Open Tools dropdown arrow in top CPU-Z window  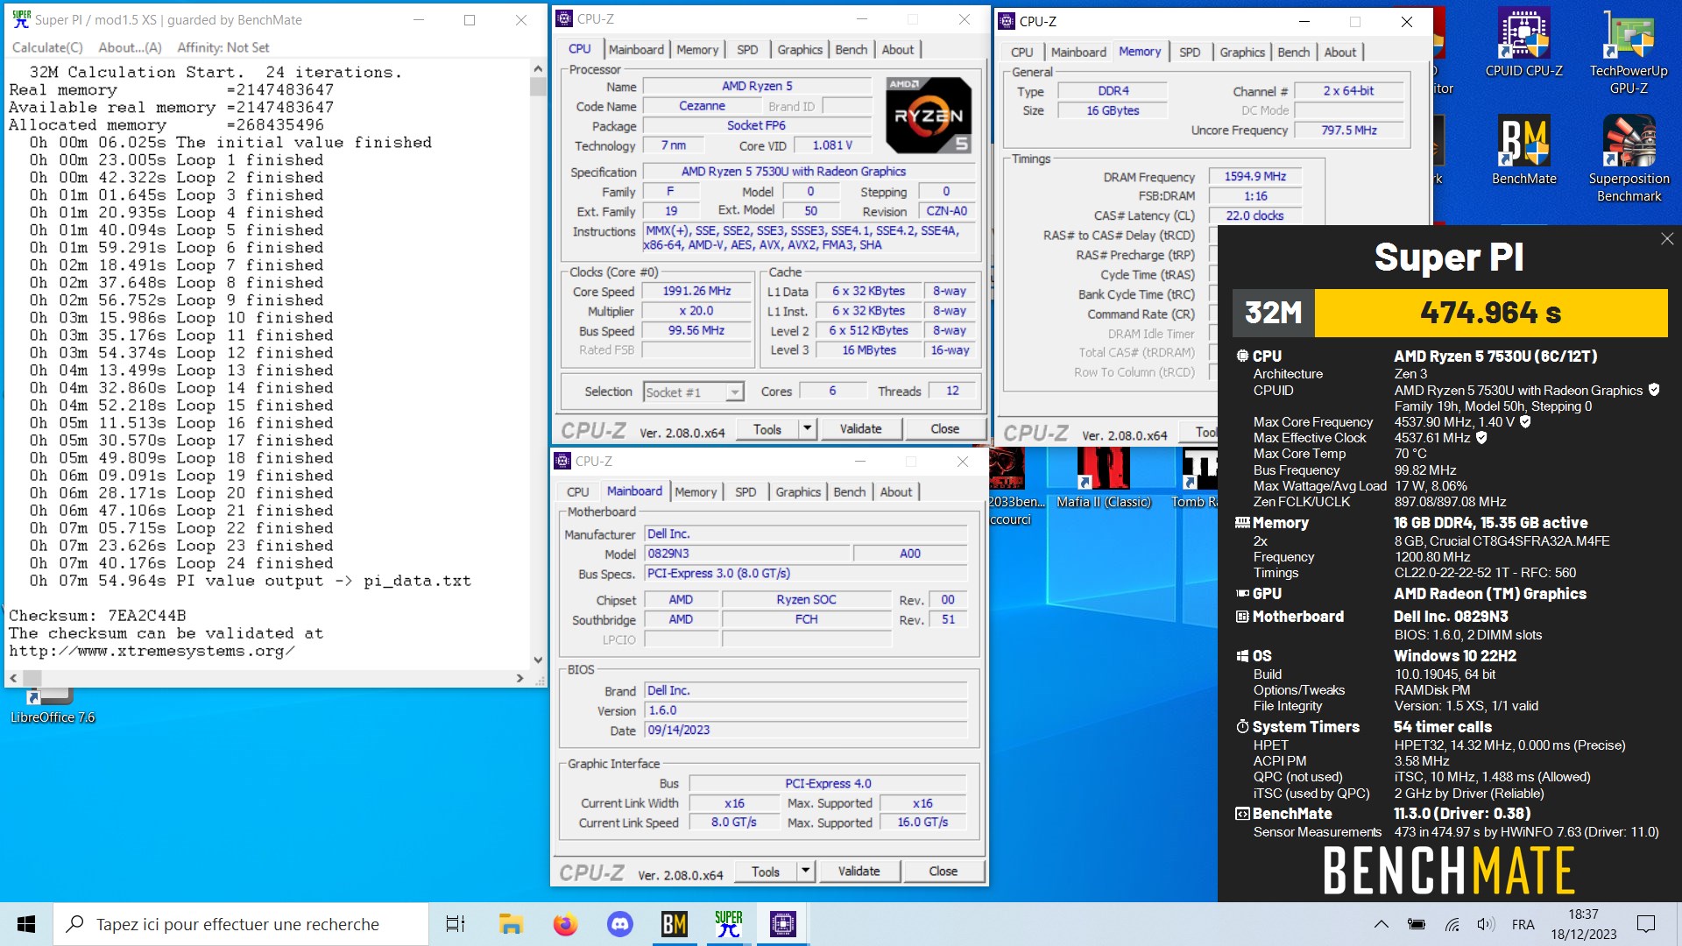pyautogui.click(x=807, y=428)
